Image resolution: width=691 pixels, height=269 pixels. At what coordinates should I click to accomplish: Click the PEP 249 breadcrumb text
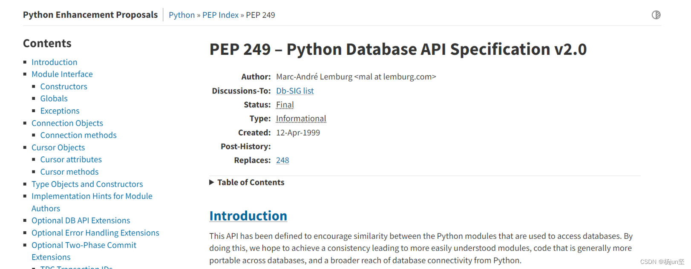260,15
